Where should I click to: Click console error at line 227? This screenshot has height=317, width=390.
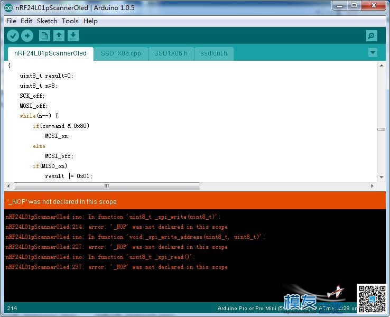pos(117,247)
